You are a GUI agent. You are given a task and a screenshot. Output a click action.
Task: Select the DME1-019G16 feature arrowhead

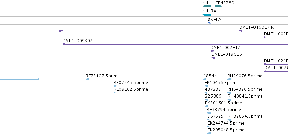click(x=213, y=58)
